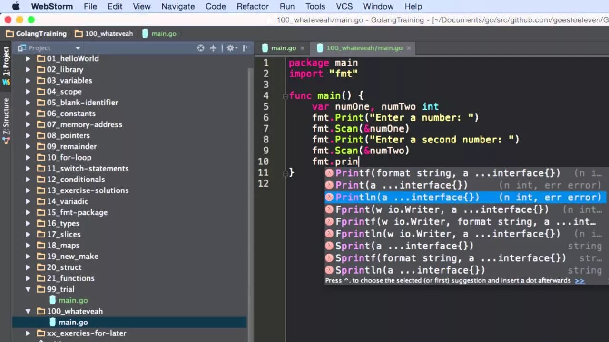
Task: Select the 10_for-loop folder
Action: point(69,157)
